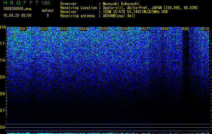This screenshot has width=212, height=134.
Task: Click the 0.6 kHz axis label
Action: (x=3, y=127)
